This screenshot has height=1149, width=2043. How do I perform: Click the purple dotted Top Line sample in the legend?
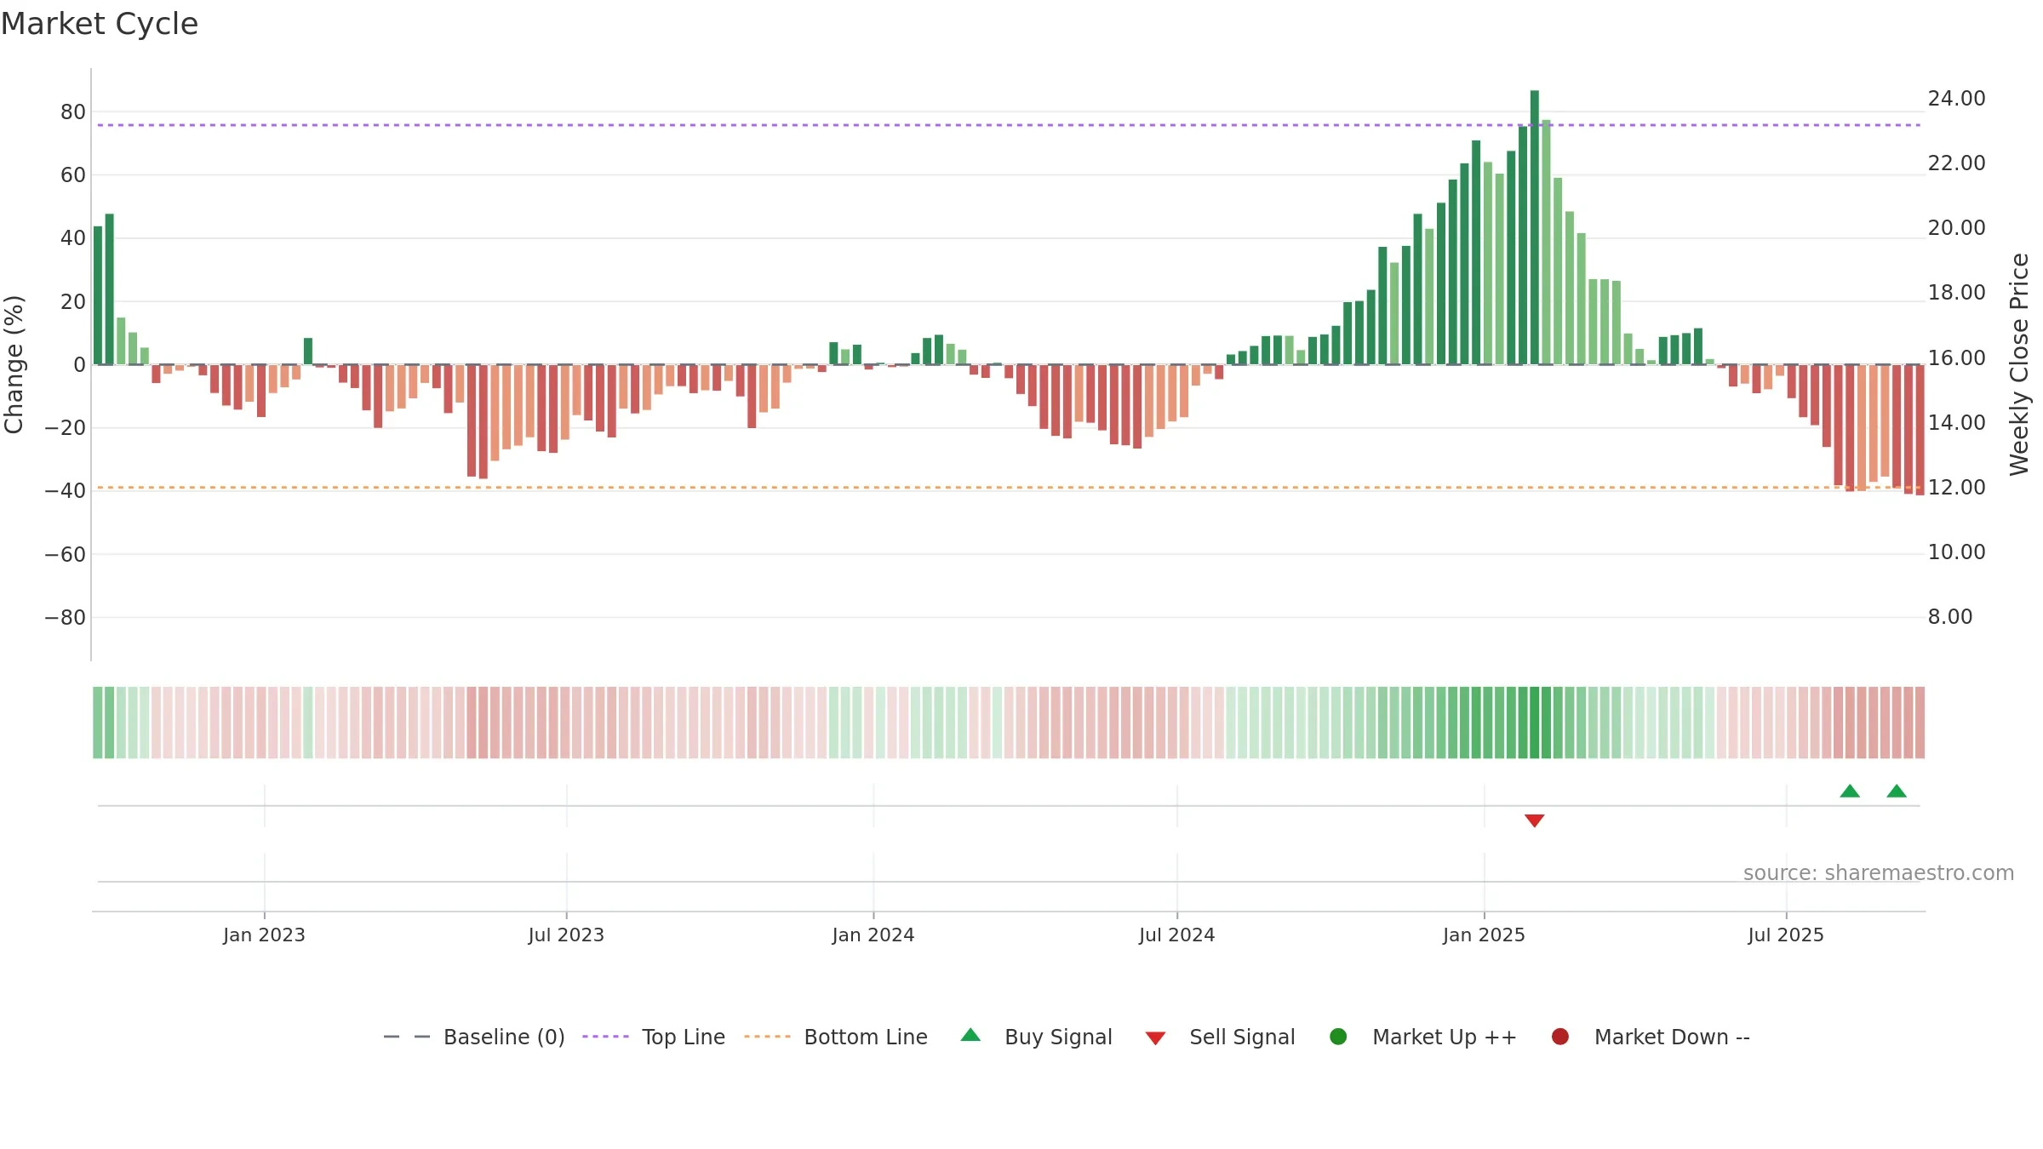(605, 1037)
